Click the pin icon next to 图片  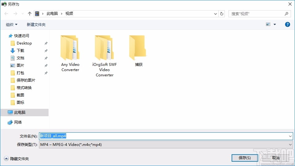click(46, 66)
